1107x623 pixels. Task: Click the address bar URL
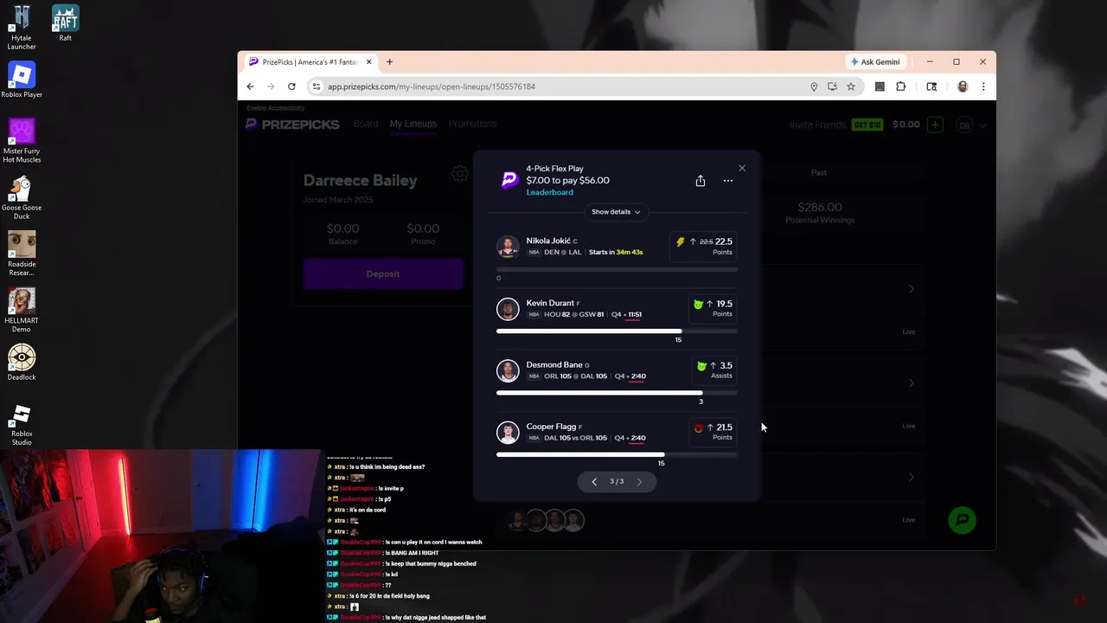(432, 87)
